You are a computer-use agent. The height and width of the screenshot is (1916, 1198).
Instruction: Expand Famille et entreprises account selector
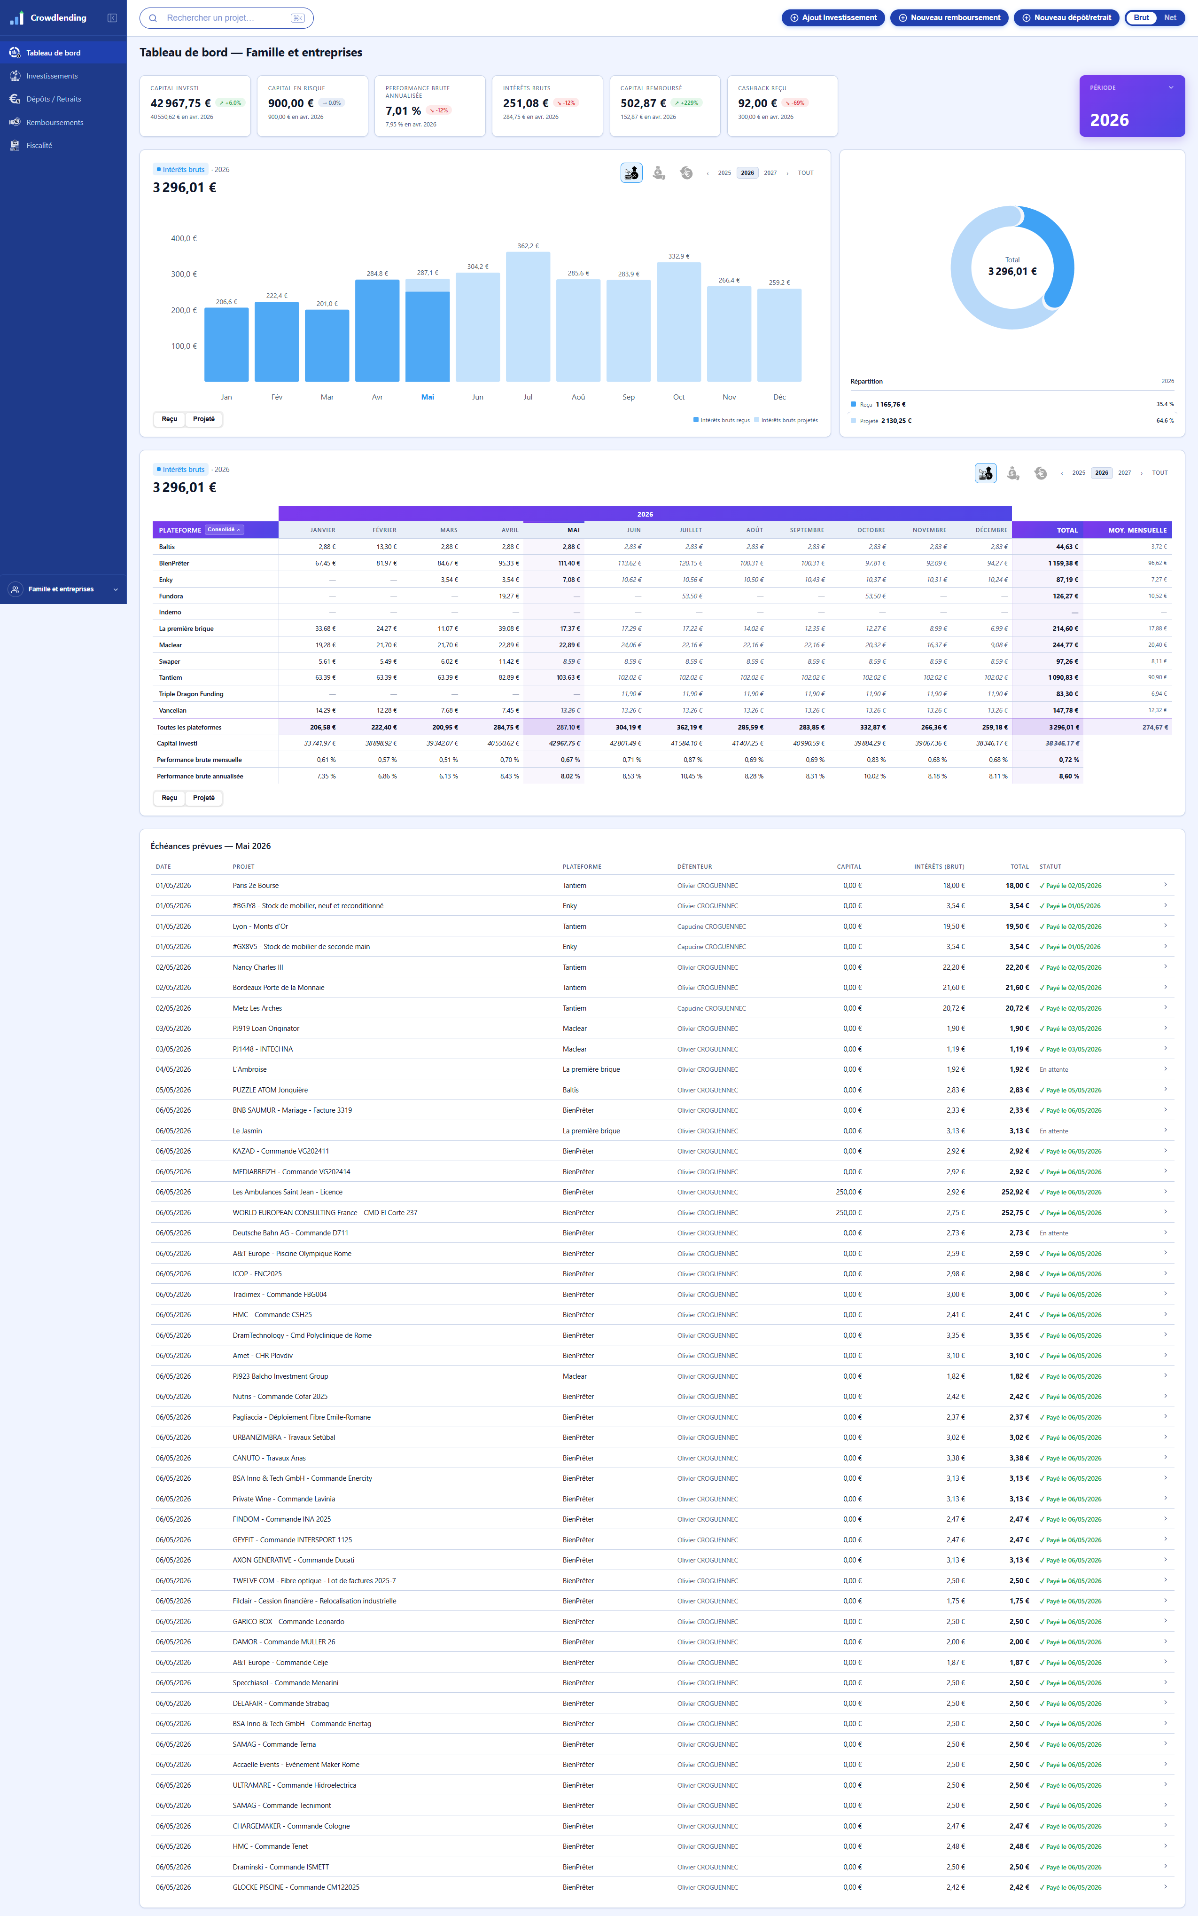tap(63, 589)
